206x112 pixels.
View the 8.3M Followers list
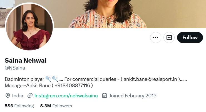[x=56, y=106]
